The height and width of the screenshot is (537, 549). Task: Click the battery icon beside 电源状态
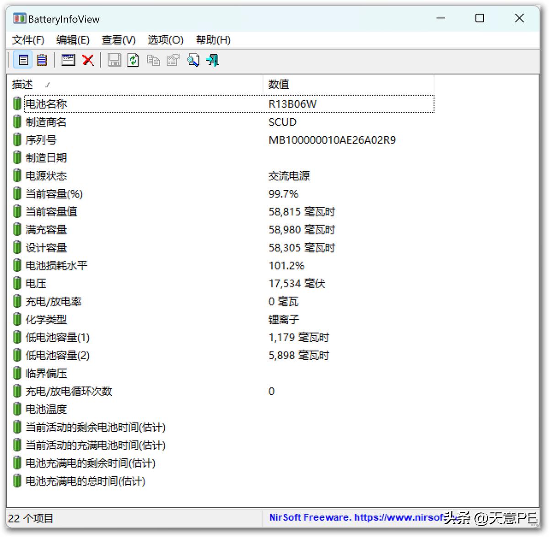click(17, 175)
